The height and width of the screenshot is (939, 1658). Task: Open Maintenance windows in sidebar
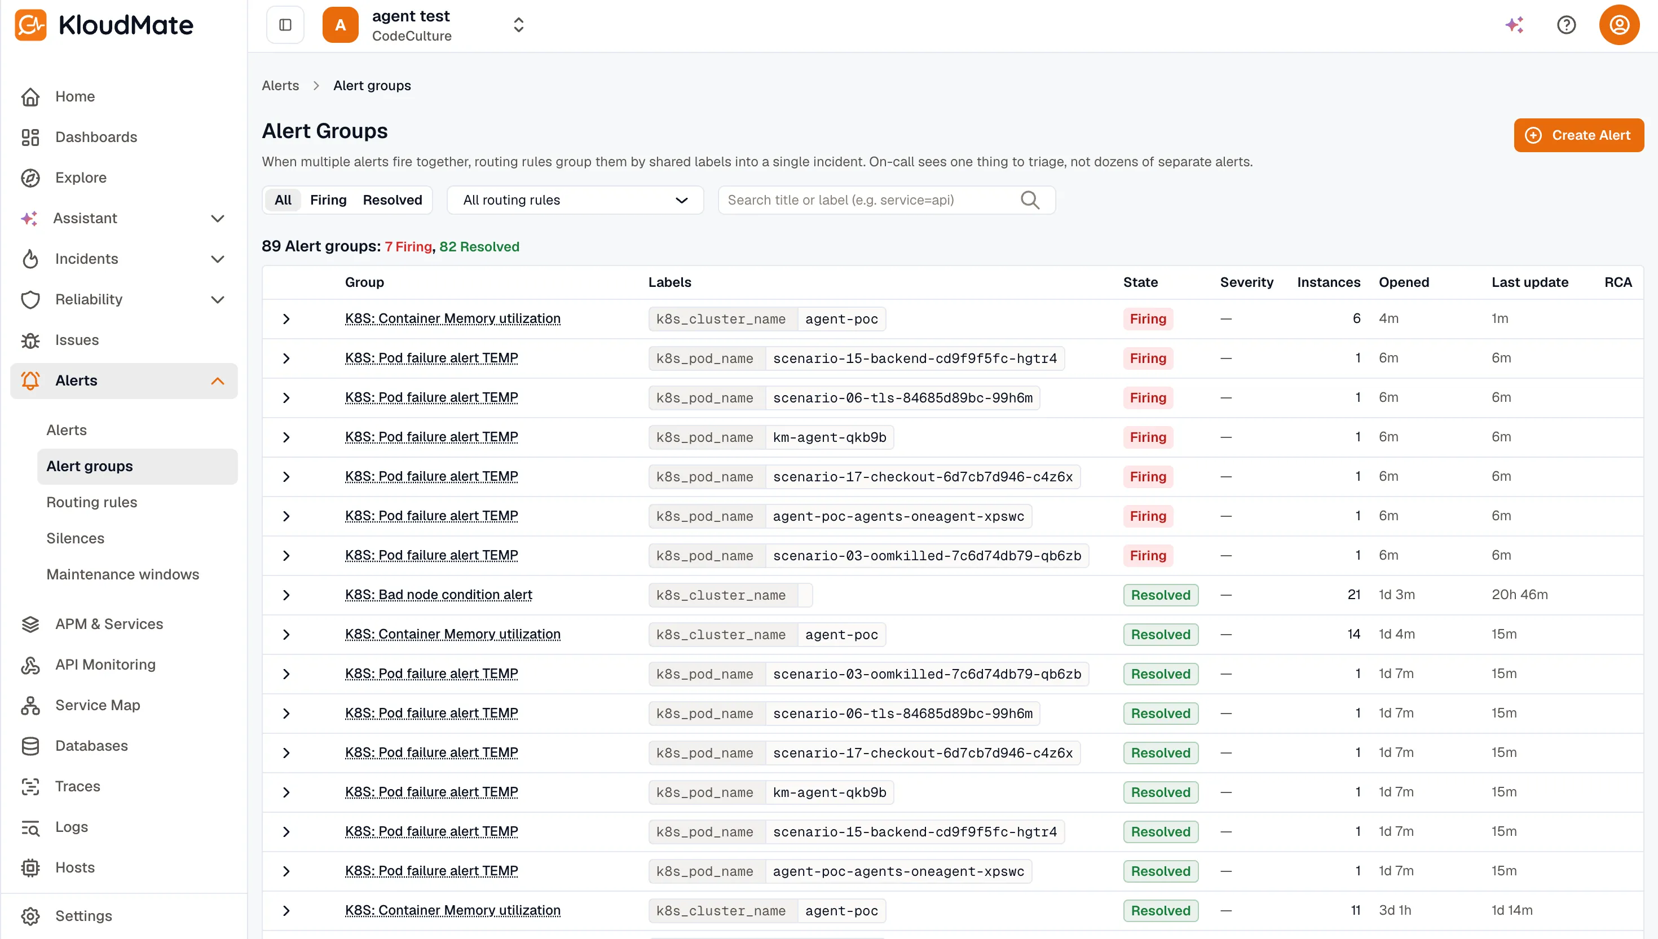click(122, 574)
